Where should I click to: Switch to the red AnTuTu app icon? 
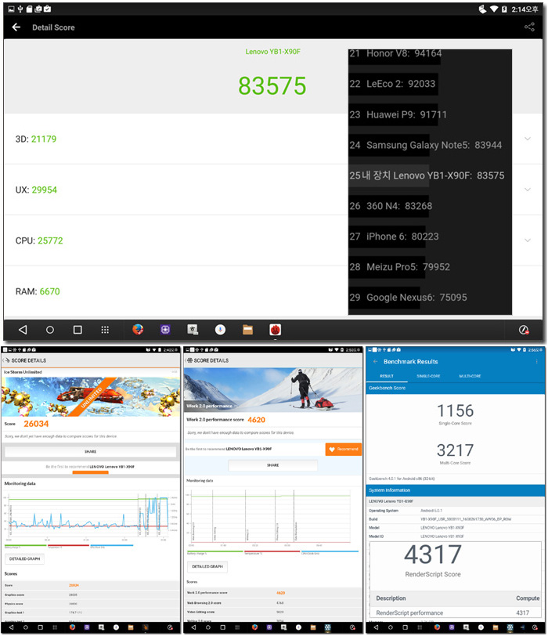(x=276, y=329)
